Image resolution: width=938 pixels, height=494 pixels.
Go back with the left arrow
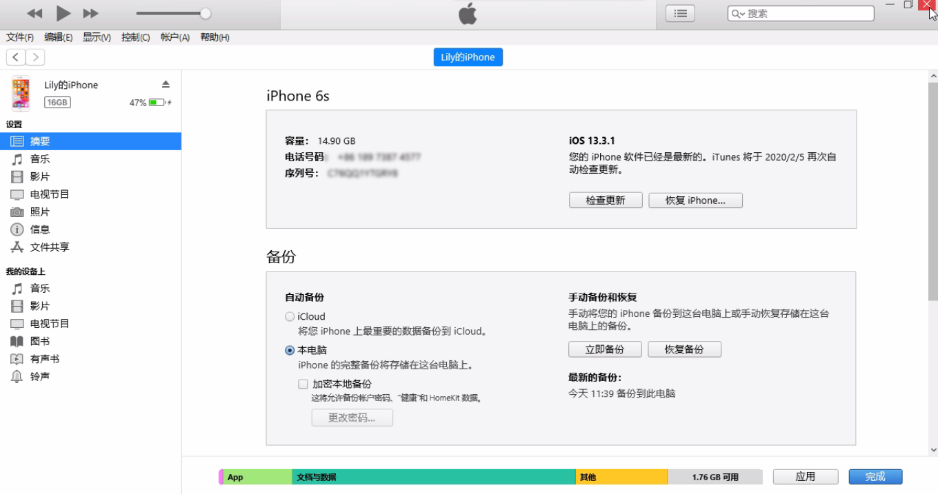tap(15, 57)
